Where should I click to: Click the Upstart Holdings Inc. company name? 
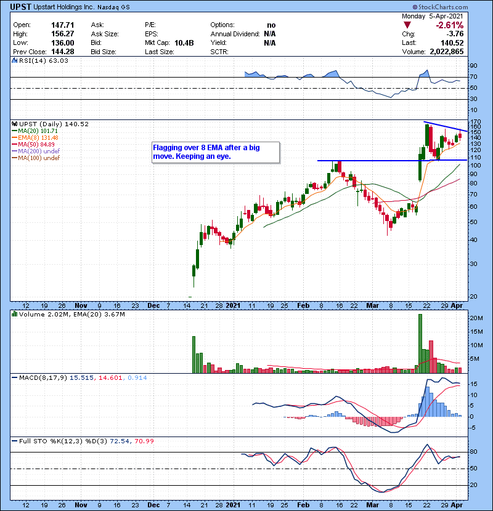pyautogui.click(x=64, y=7)
